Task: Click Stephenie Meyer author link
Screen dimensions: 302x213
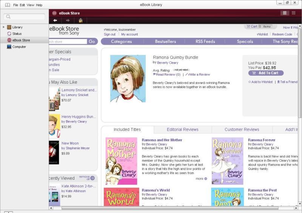Action: (78, 148)
